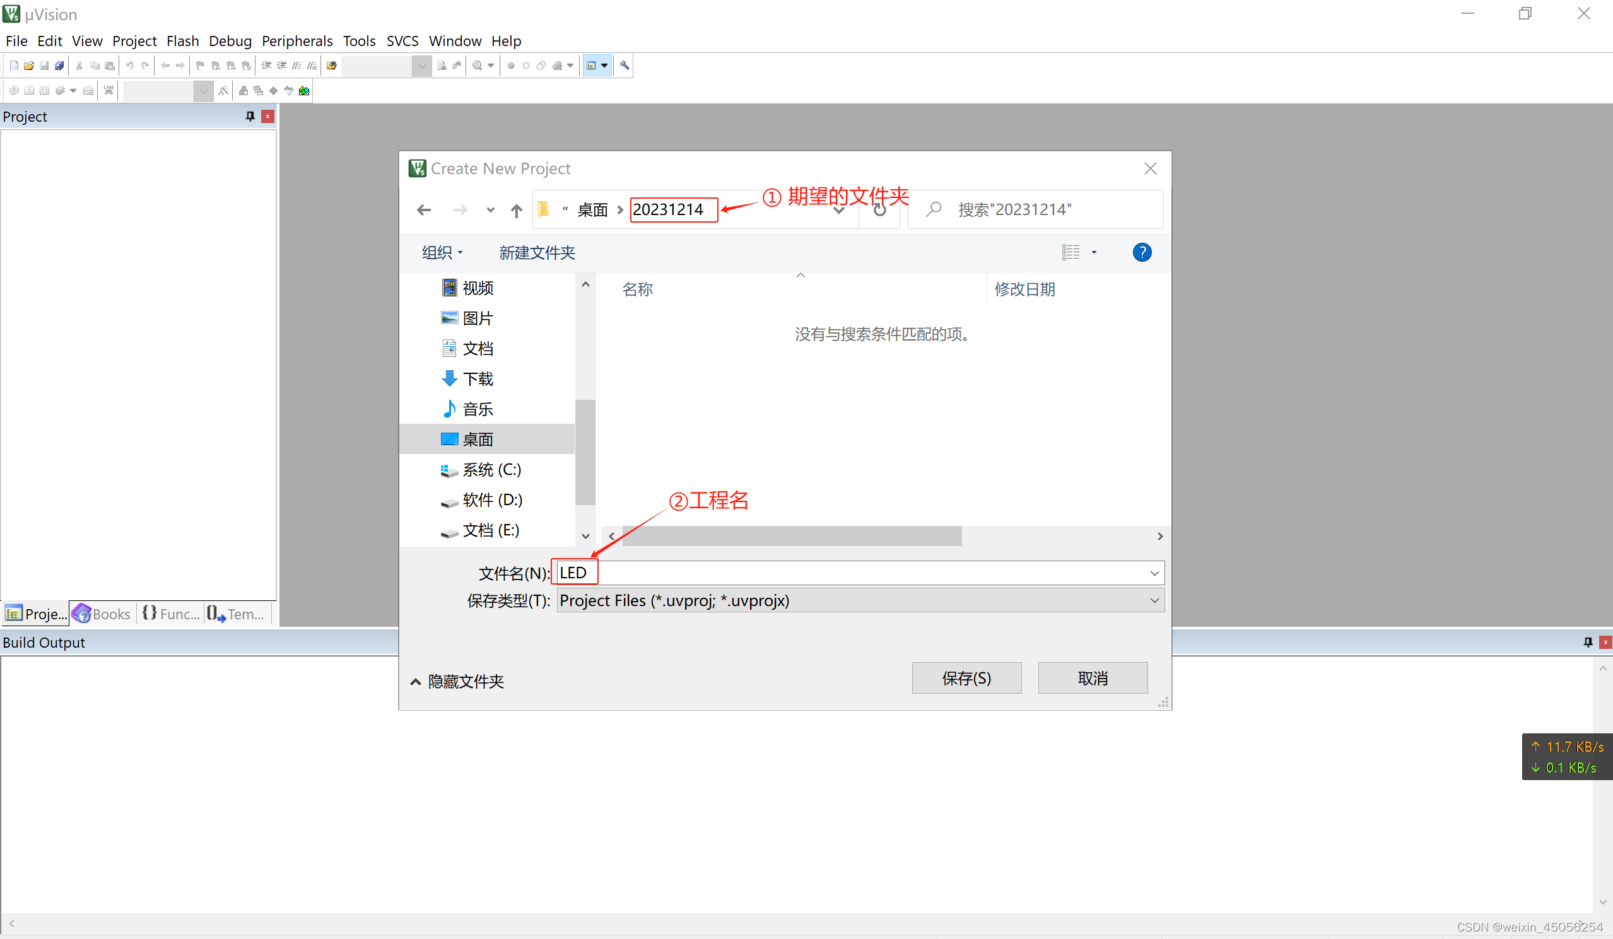Click the folder tree vertical scrollbar thumb
Image resolution: width=1613 pixels, height=939 pixels.
585,452
